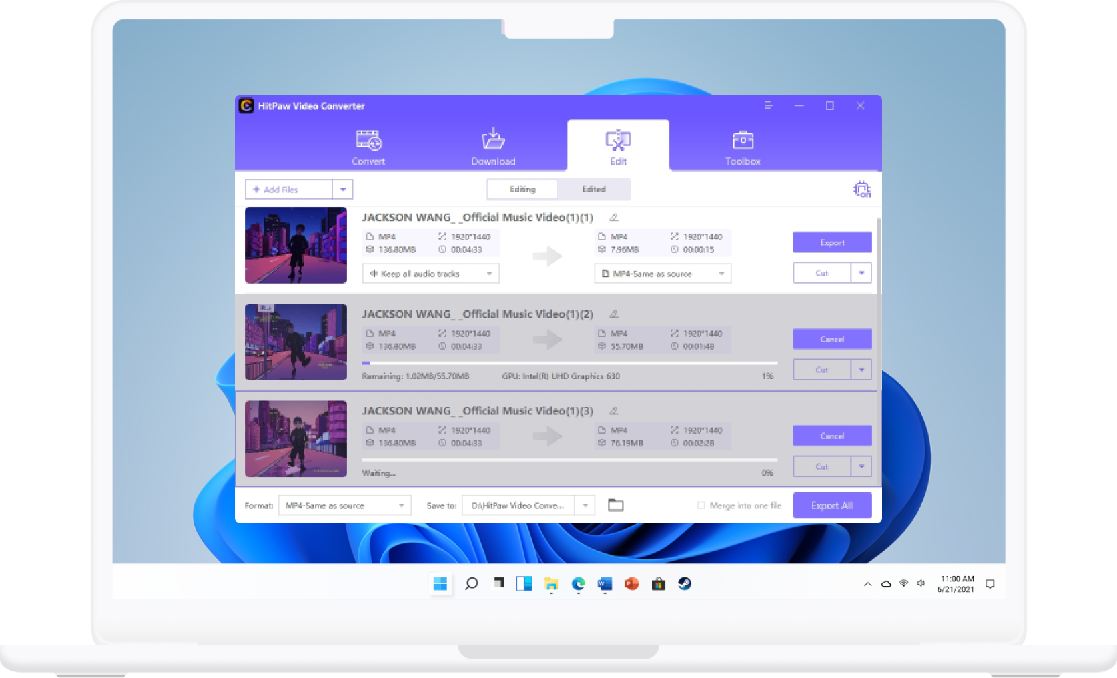This screenshot has width=1117, height=678.
Task: Click rename pencil icon for third video
Action: [613, 411]
